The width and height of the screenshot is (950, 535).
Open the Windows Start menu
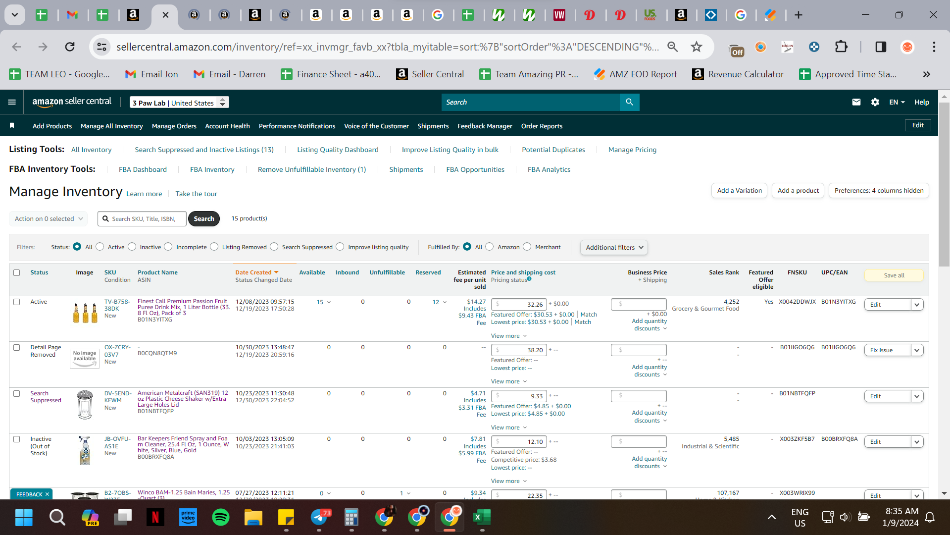24,518
